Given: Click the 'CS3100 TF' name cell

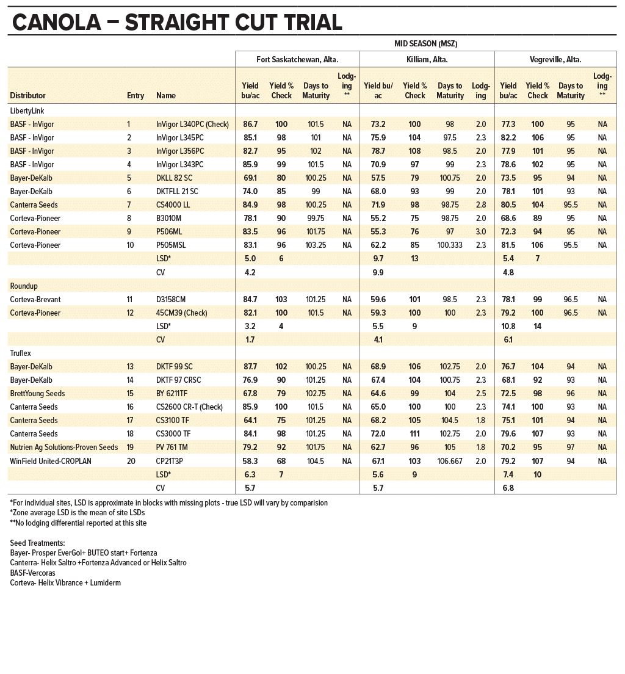Looking at the screenshot, I should coord(172,420).
